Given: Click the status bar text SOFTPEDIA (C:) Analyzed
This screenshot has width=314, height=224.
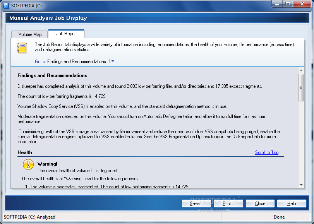Looking at the screenshot, I should (x=29, y=217).
